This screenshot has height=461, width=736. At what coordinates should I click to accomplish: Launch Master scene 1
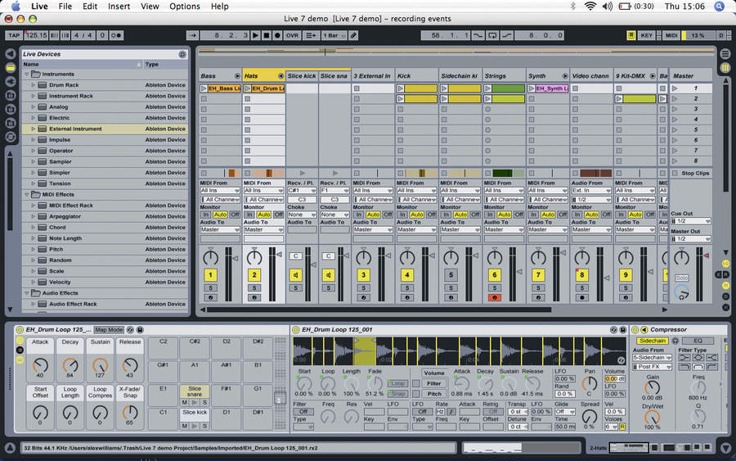click(675, 88)
